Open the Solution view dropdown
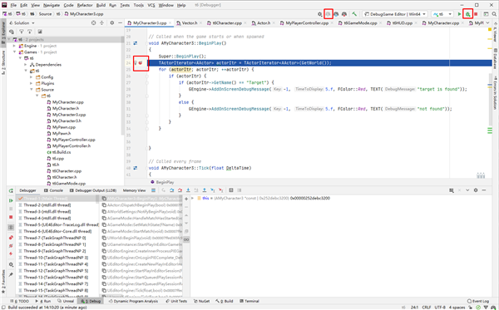This screenshot has height=310, width=499. 22,23
